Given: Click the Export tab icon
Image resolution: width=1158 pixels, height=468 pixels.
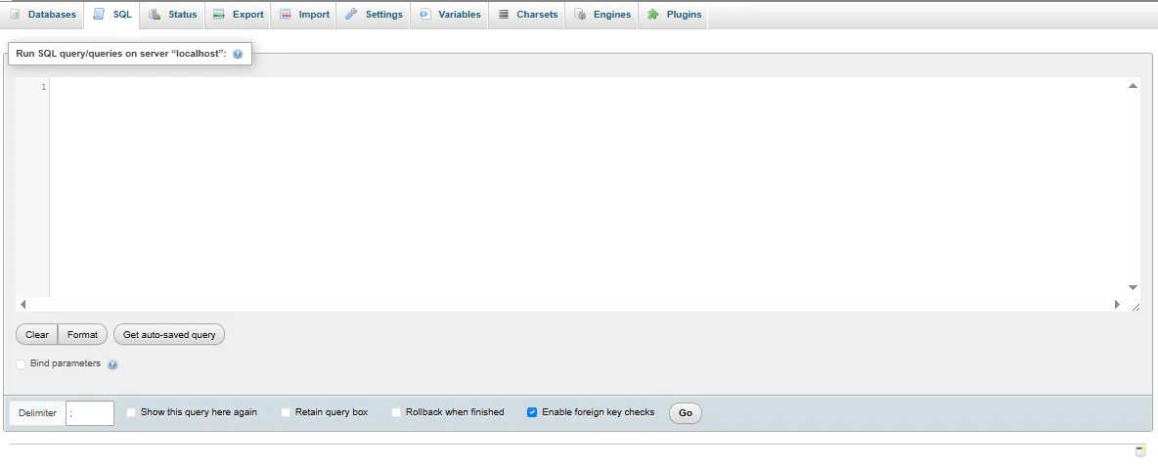Looking at the screenshot, I should [219, 15].
